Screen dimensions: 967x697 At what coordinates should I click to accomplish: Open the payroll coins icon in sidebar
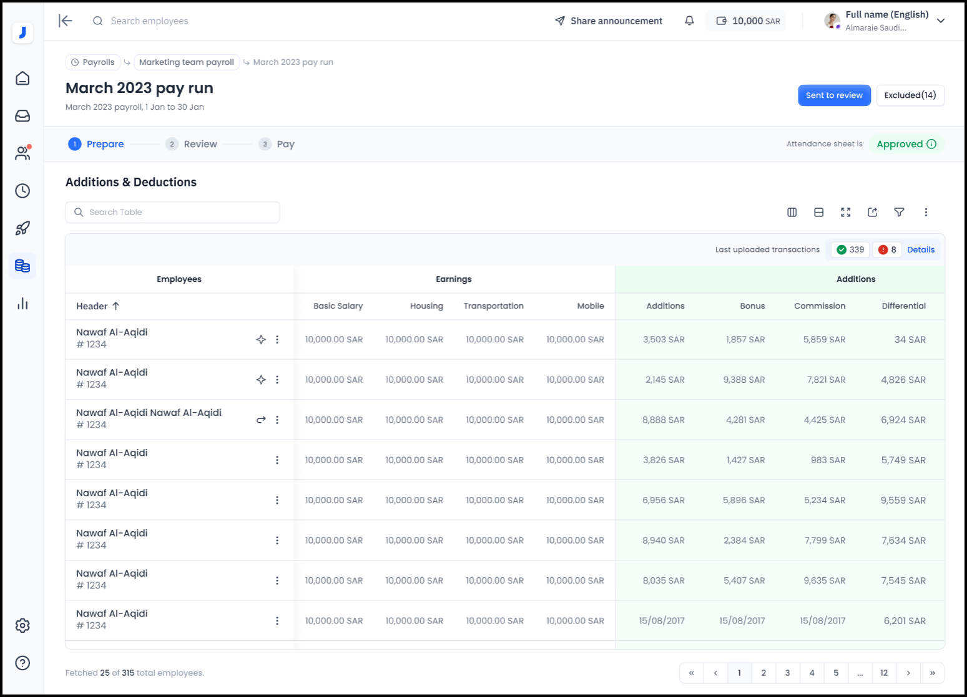point(22,266)
